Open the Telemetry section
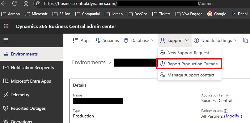 click(32, 95)
